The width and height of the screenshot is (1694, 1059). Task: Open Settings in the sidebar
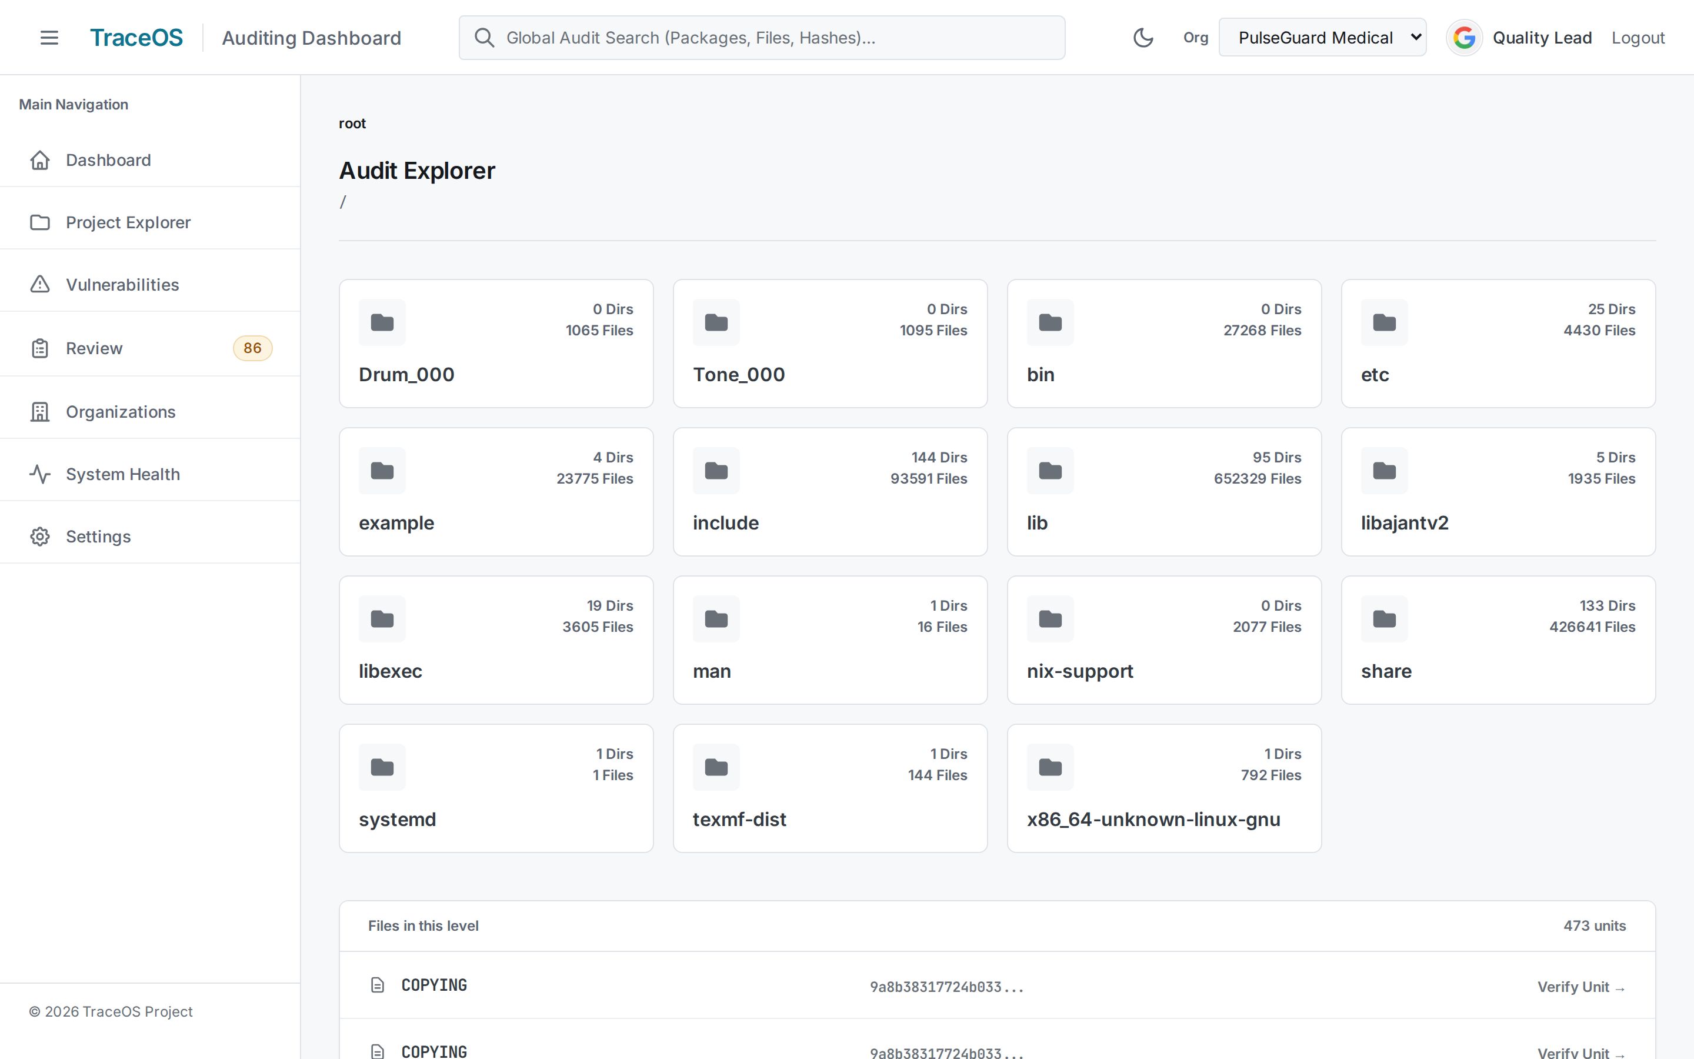click(150, 537)
